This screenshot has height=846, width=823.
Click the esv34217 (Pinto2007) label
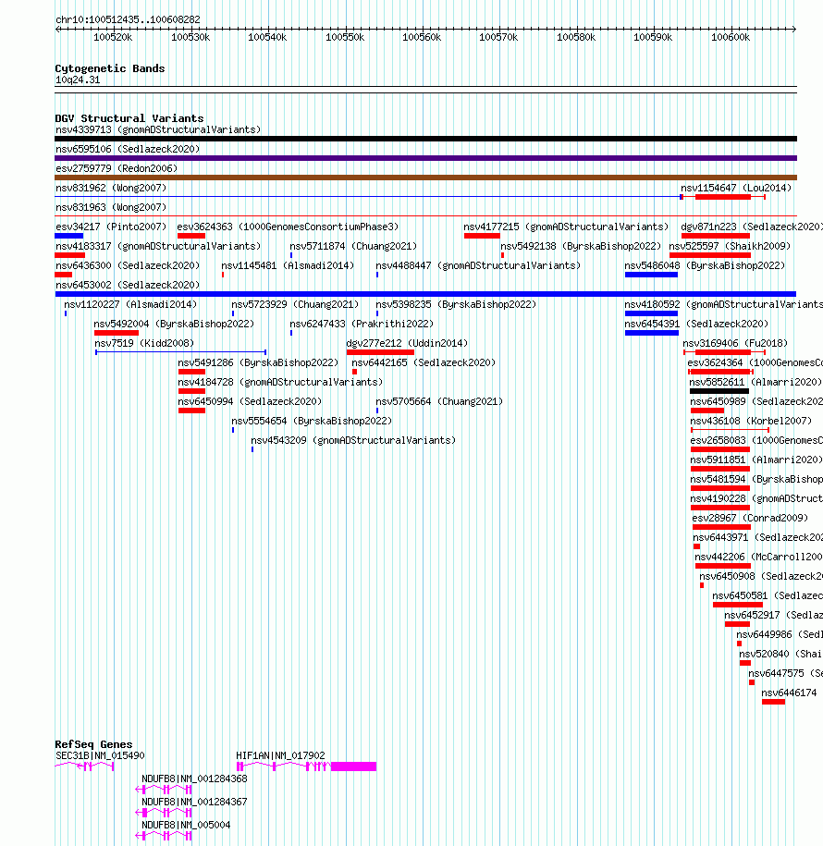(x=111, y=227)
